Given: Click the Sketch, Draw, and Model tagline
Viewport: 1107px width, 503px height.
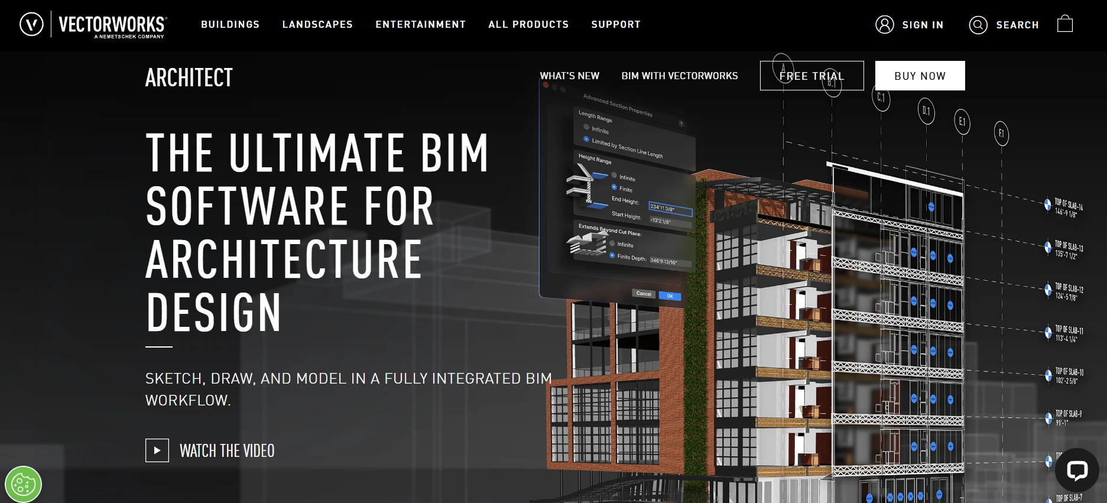Looking at the screenshot, I should click(349, 390).
